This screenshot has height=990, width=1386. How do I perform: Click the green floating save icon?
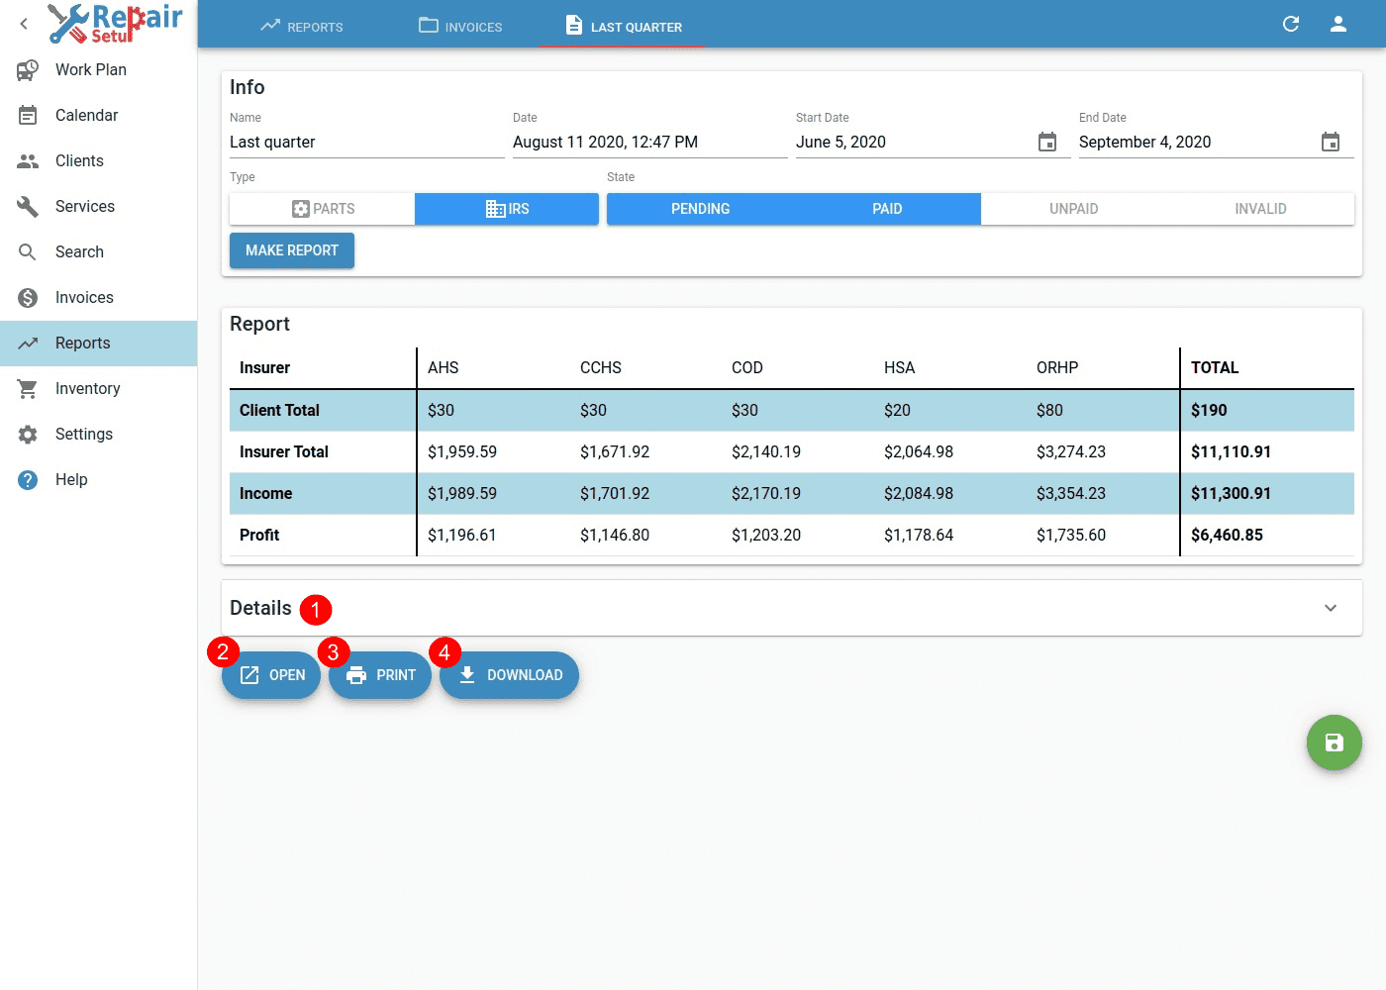[1334, 742]
